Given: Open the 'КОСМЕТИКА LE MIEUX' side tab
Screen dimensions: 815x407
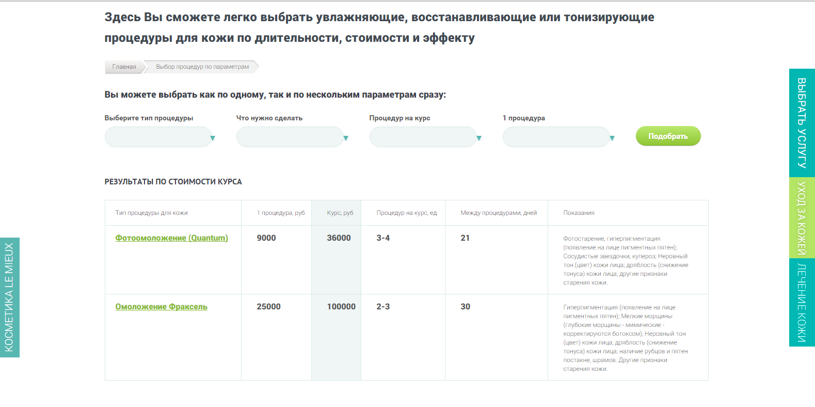Looking at the screenshot, I should click(x=9, y=298).
